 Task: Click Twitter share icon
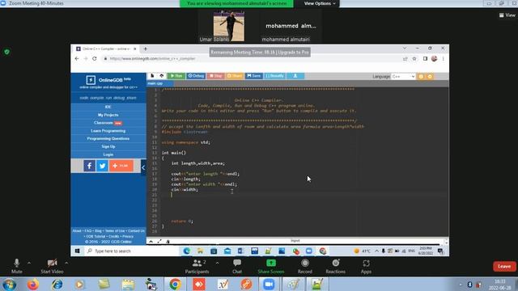coord(102,166)
